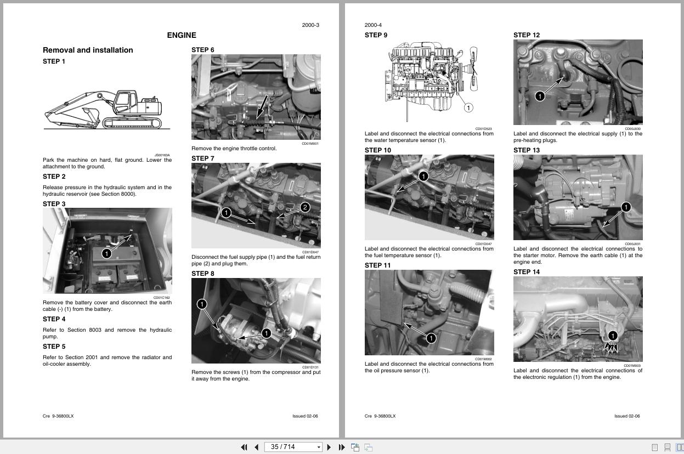Click the fuel pipe photo under STEP 7

pyautogui.click(x=256, y=205)
